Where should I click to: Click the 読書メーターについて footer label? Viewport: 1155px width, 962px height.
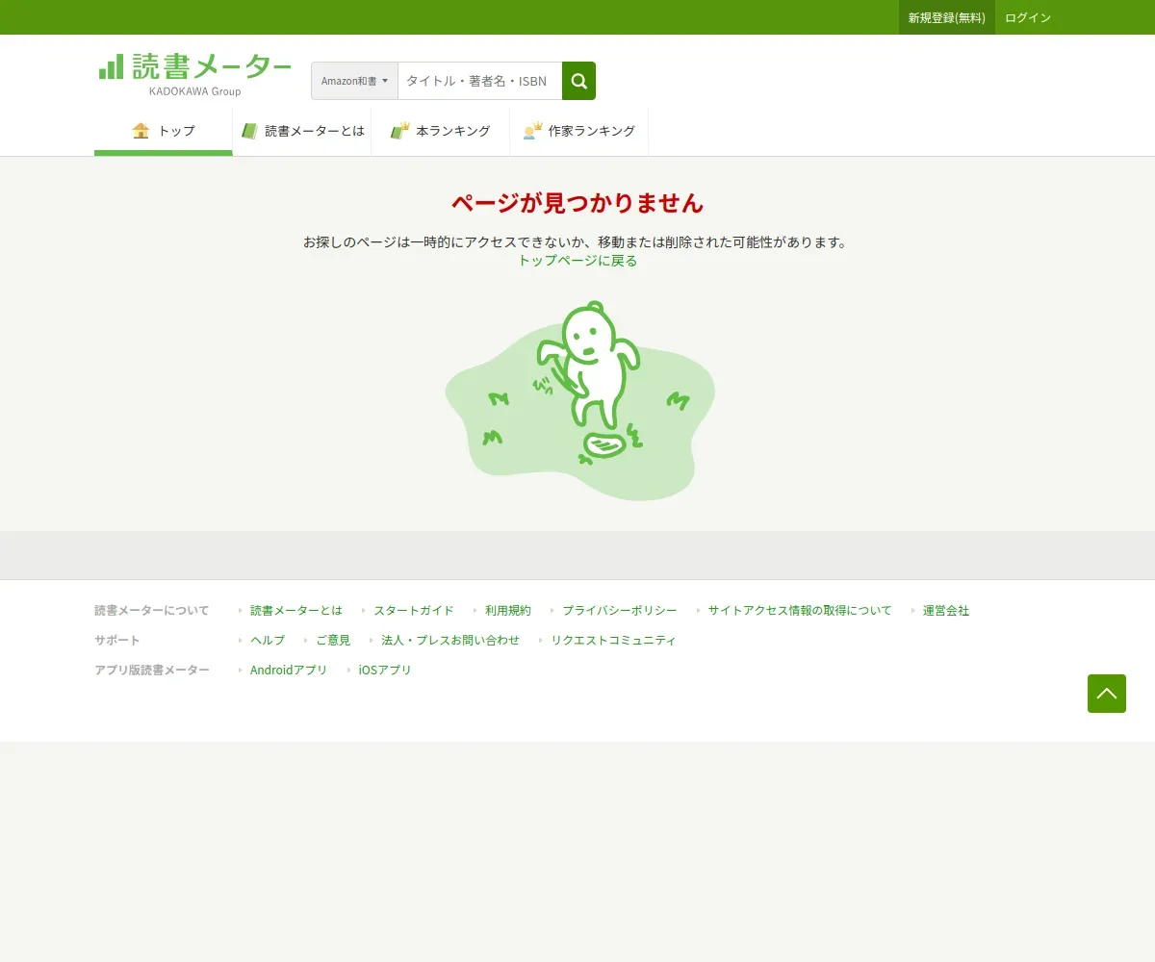(152, 611)
